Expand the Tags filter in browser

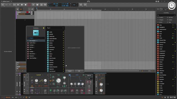pos(170,22)
